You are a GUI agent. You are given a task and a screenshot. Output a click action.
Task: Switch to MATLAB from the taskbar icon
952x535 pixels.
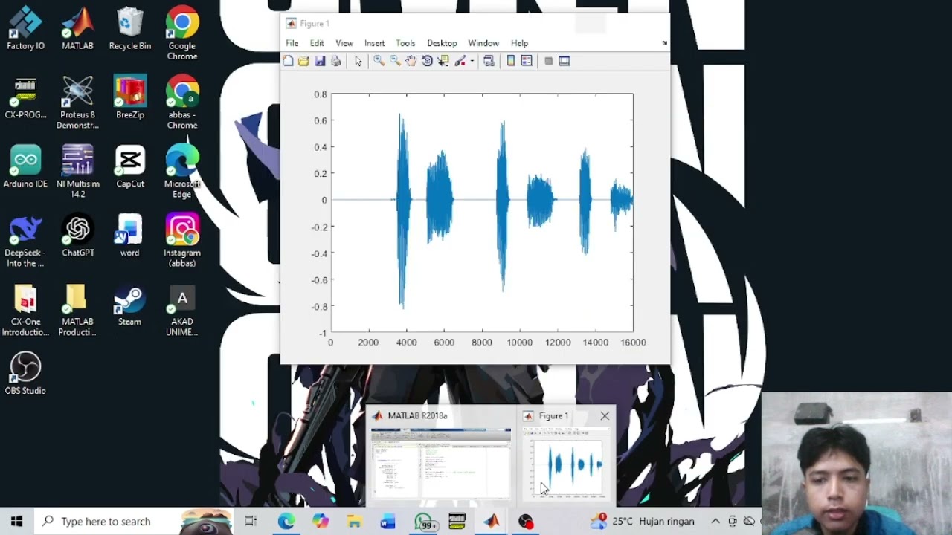tap(491, 522)
